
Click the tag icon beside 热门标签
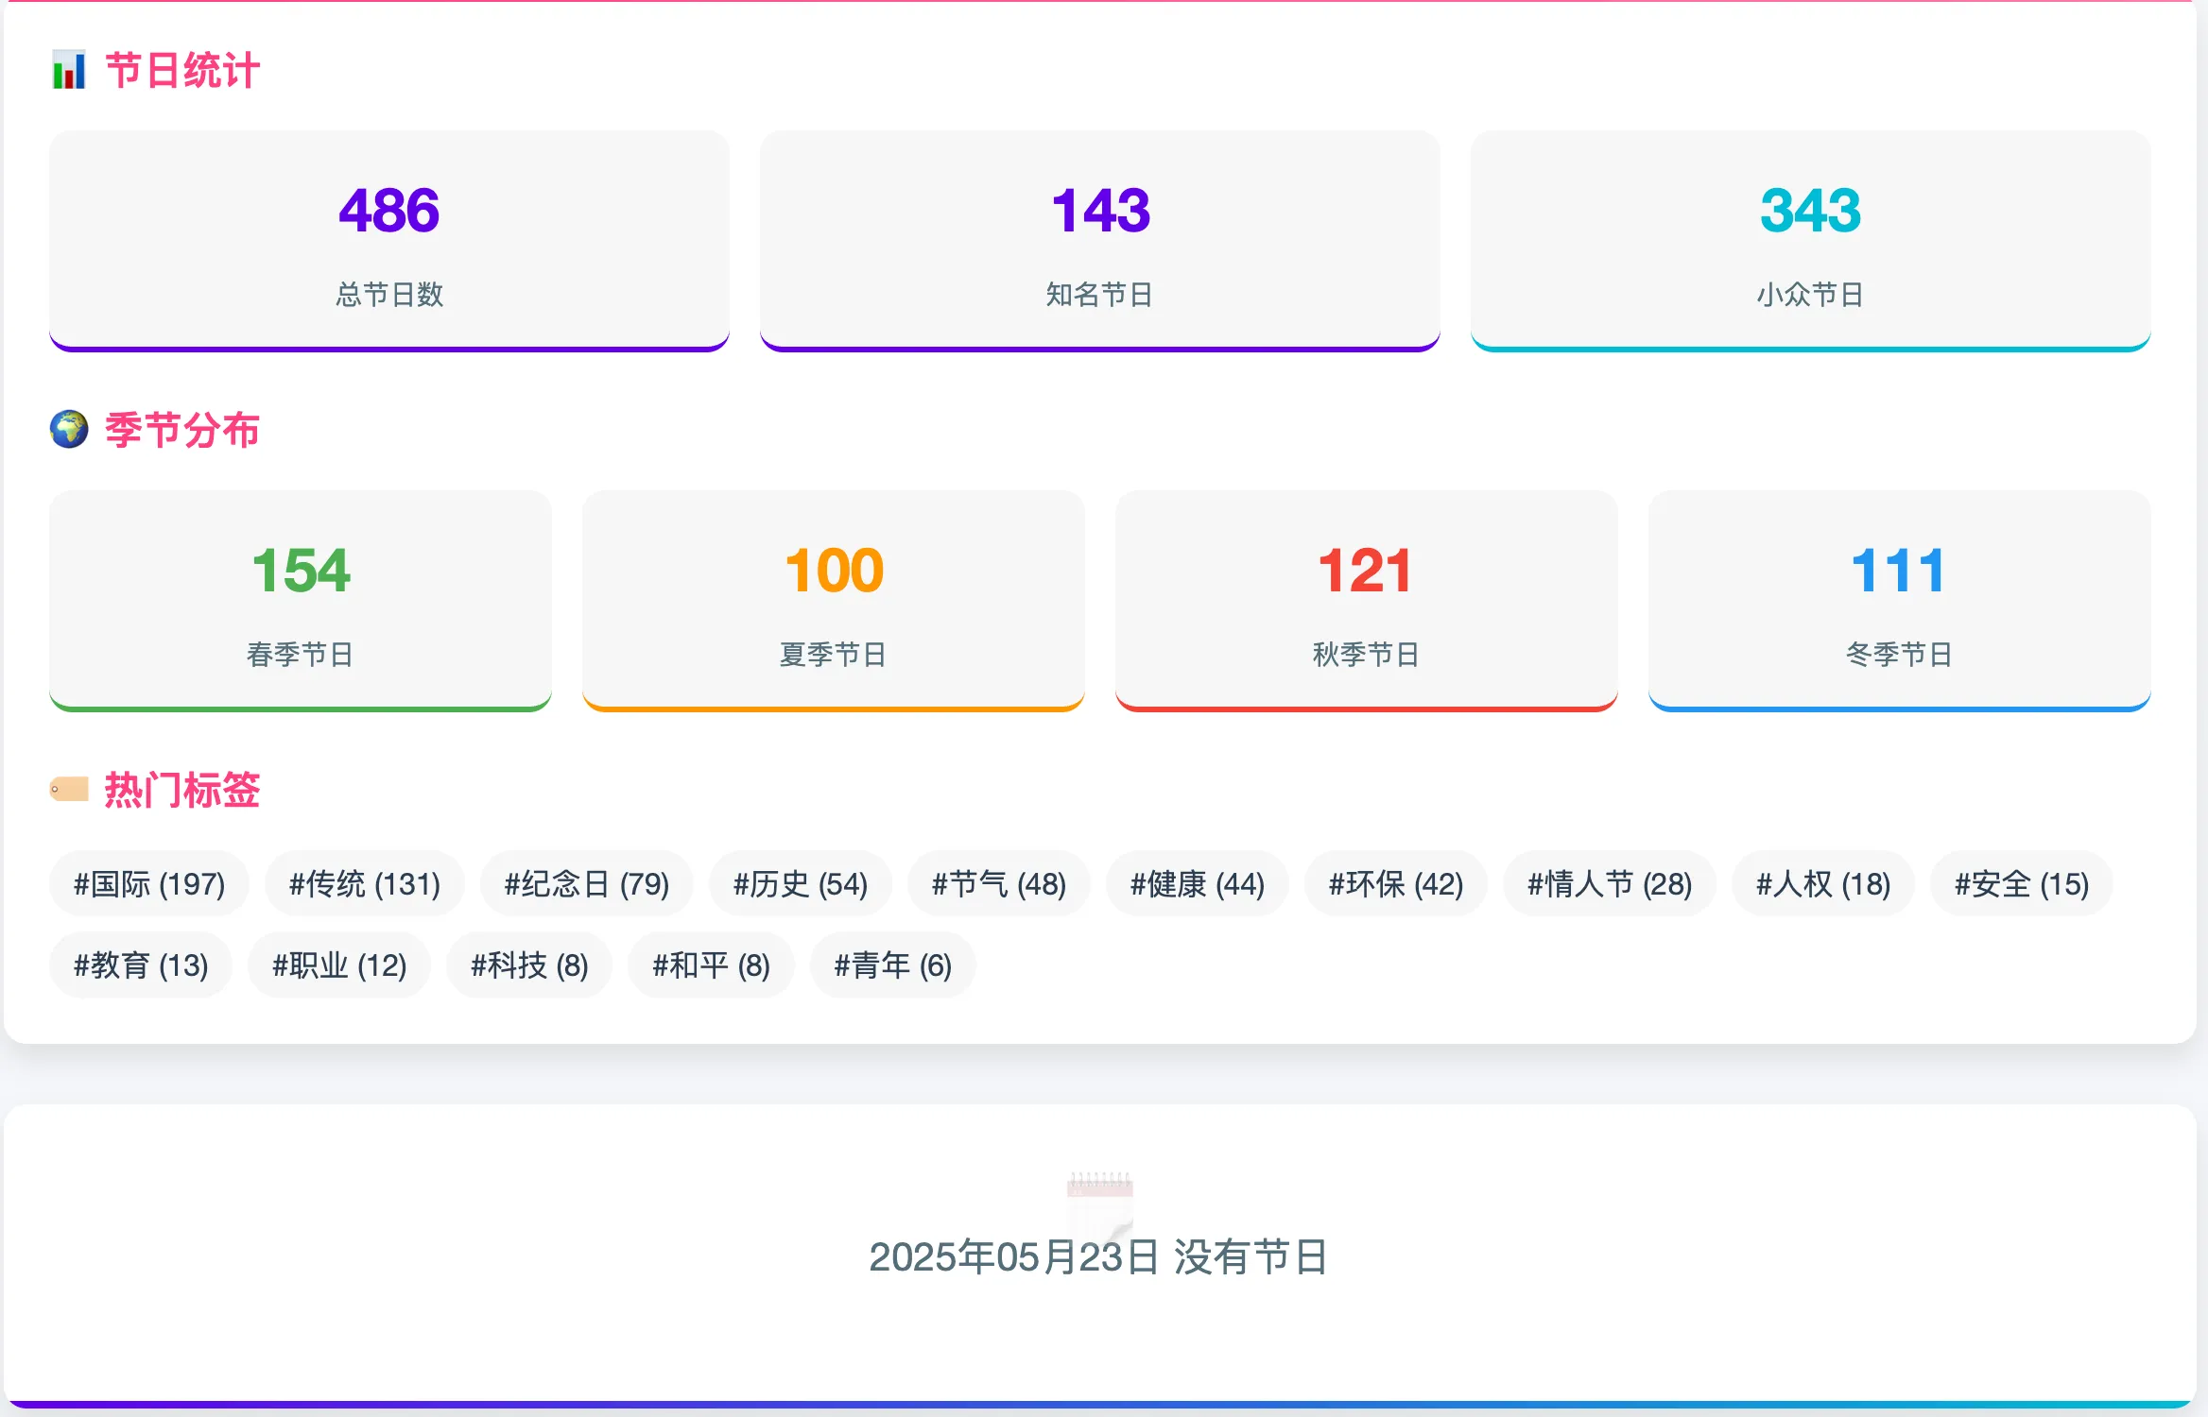point(69,789)
